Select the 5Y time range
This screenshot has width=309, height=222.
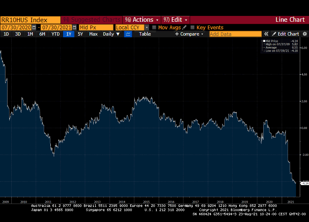pyautogui.click(x=80, y=34)
